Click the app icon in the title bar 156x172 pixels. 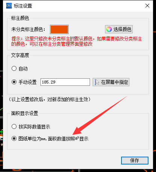[9, 6]
